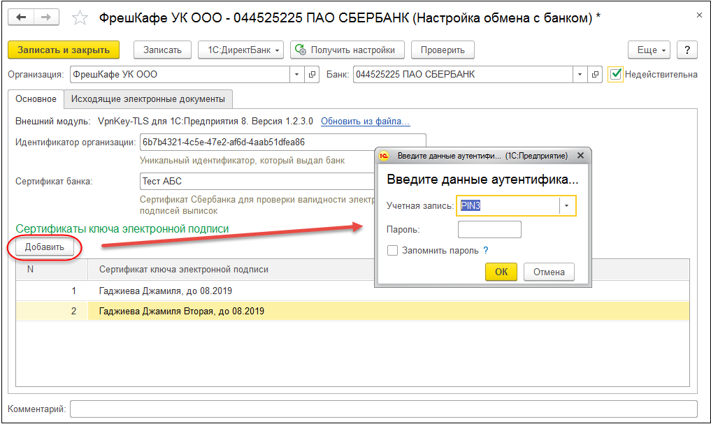The image size is (711, 424).
Task: Click the back navigation arrow
Action: [21, 18]
